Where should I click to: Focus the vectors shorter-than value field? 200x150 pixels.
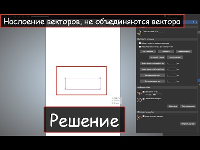pyautogui.click(x=172, y=75)
